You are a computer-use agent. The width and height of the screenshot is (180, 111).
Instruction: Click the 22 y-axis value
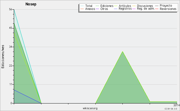coord(10,66)
